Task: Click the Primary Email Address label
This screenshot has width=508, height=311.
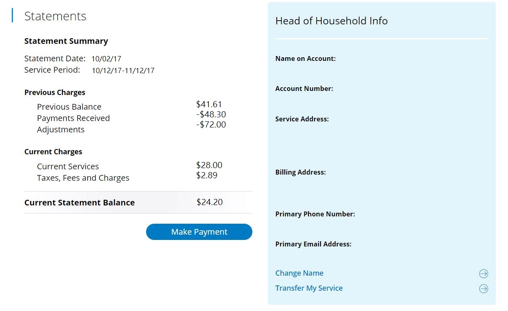Action: pos(313,244)
